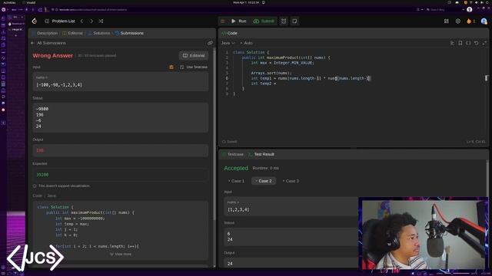This screenshot has height=276, width=492.
Task: Maximize the code editor with fullscreen icon
Action: (484, 43)
